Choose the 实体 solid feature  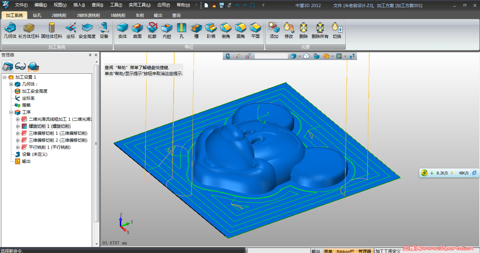coord(123,31)
